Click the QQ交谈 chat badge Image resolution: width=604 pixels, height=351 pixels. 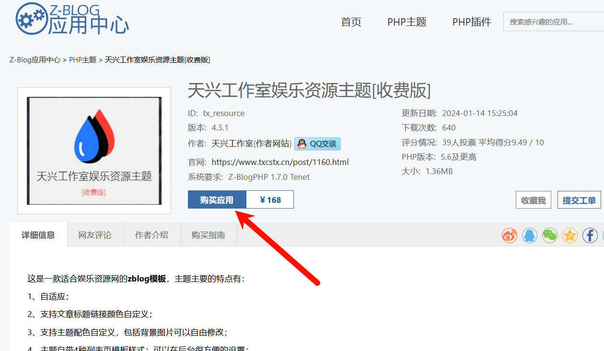317,143
